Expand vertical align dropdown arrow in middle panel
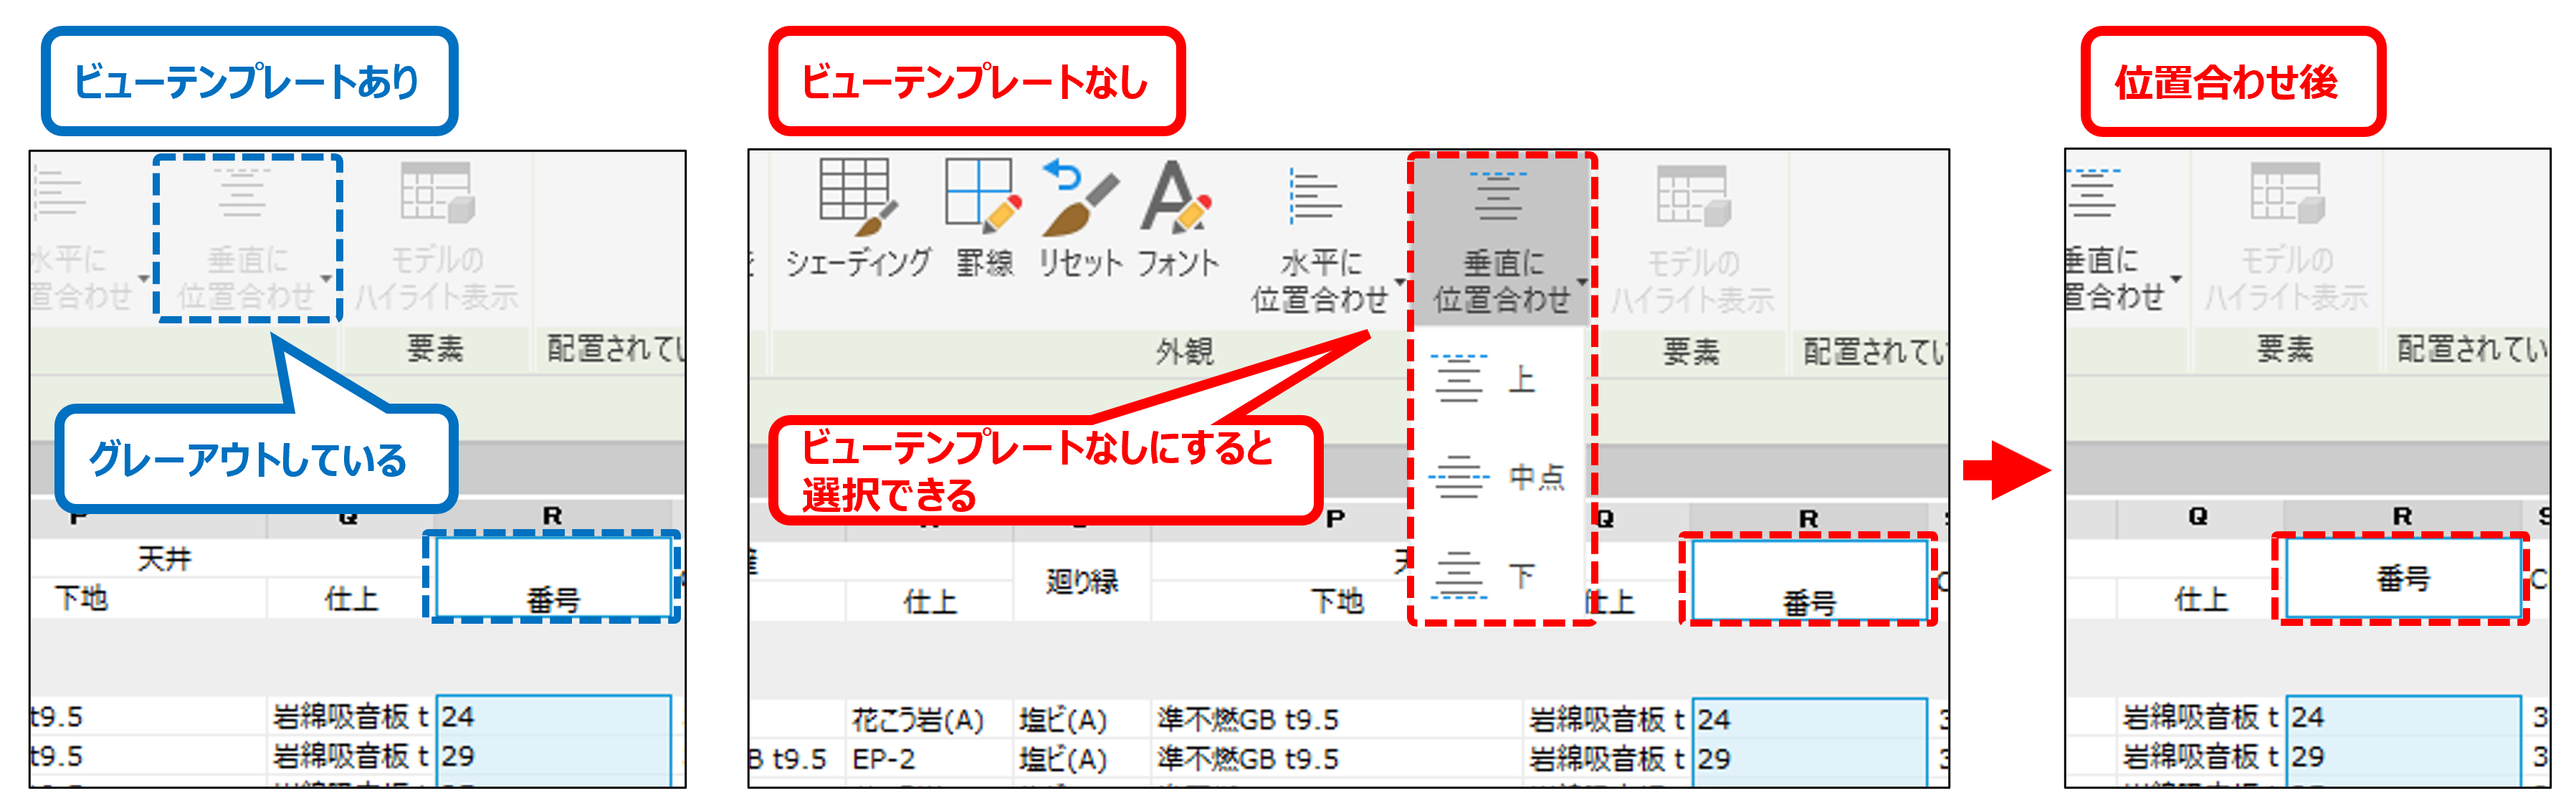2576x808 pixels. 1581,283
